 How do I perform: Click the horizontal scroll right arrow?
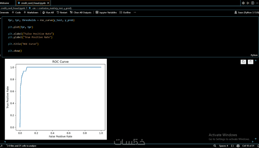click(253, 142)
